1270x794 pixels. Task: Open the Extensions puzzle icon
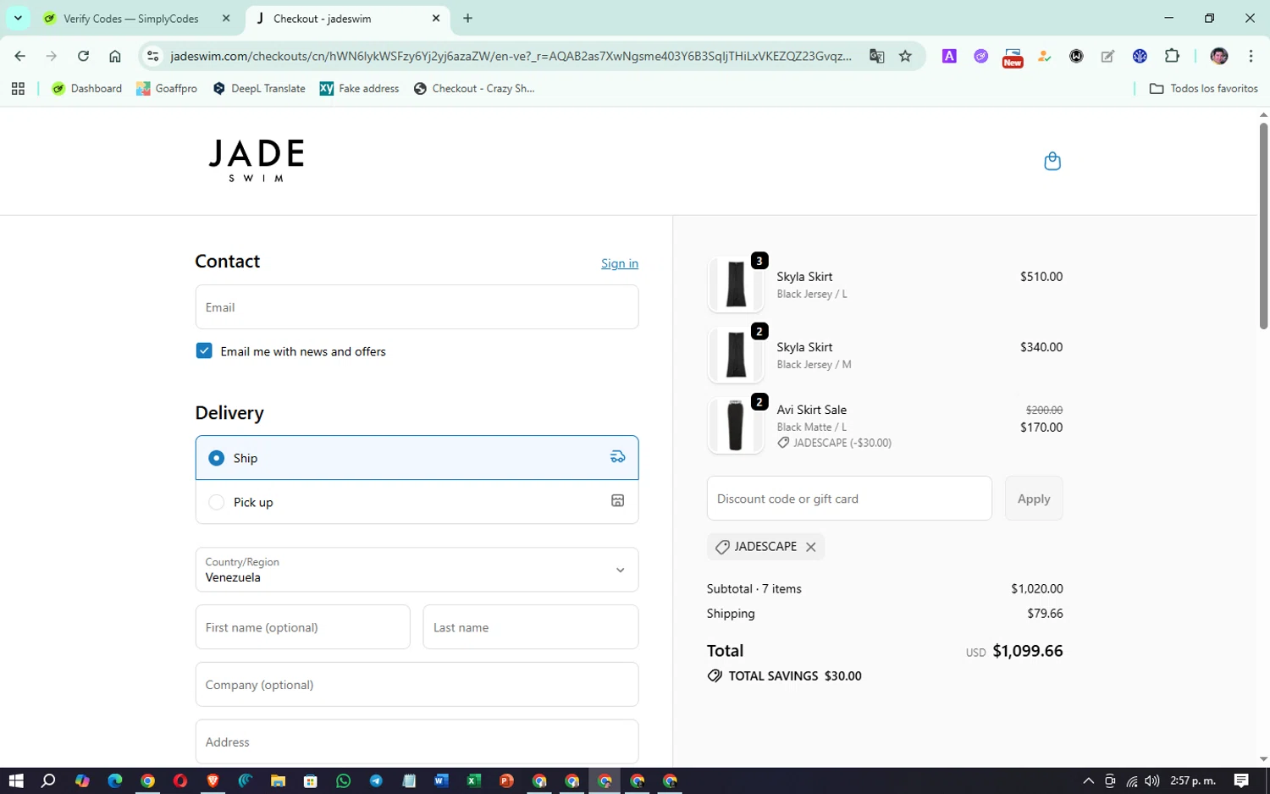click(x=1172, y=56)
